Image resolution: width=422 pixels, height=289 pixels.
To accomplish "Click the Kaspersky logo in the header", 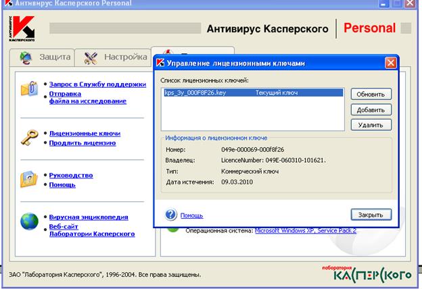I will pos(22,28).
